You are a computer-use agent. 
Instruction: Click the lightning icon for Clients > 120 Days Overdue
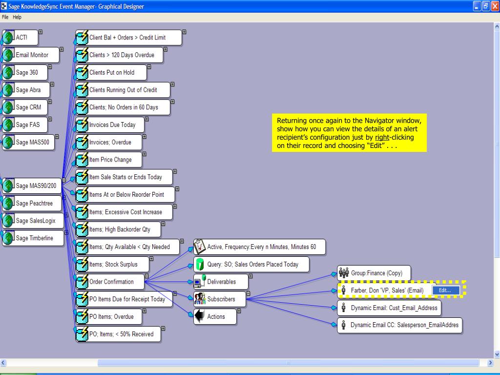tap(82, 55)
